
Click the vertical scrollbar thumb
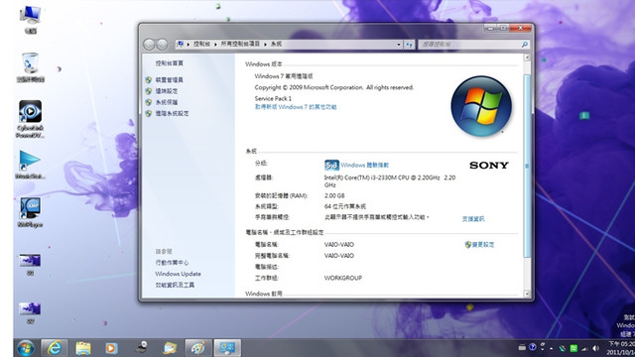pos(527,166)
